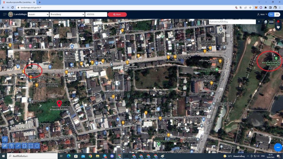Click the browser back arrow
The width and height of the screenshot is (283, 159).
[3, 8]
